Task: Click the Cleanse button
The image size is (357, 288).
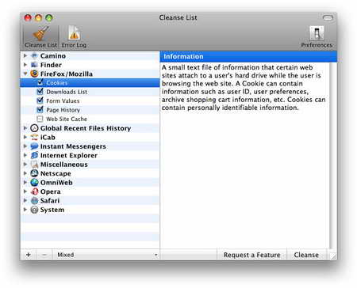Action: coord(306,255)
